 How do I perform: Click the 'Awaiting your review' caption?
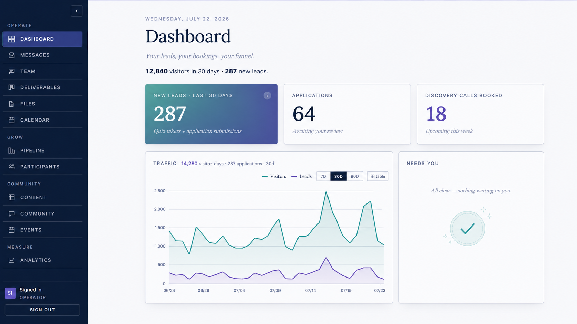click(x=317, y=131)
